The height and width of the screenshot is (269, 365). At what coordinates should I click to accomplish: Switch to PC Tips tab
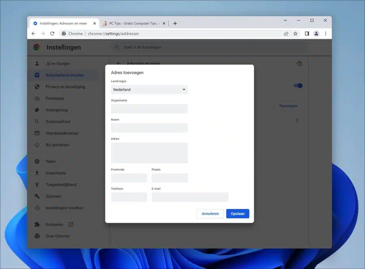coord(134,23)
